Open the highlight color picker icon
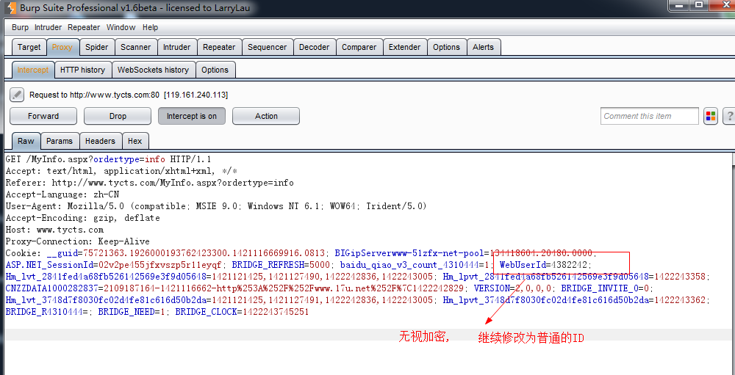735x375 pixels. click(x=711, y=116)
